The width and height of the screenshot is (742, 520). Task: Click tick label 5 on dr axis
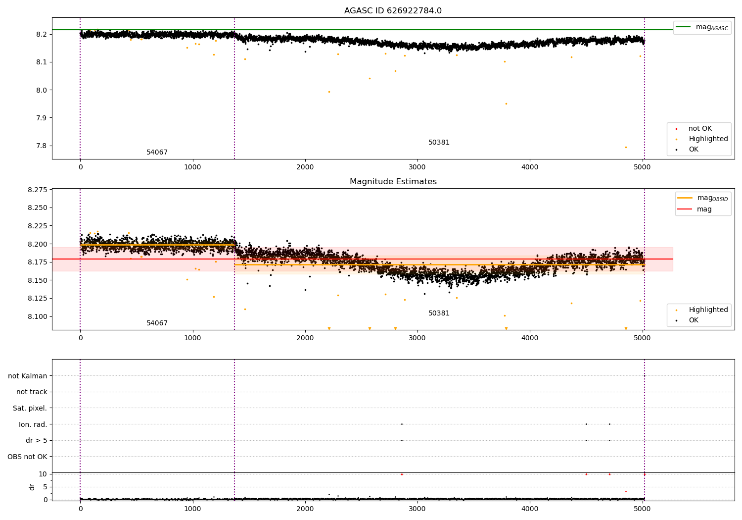point(45,487)
